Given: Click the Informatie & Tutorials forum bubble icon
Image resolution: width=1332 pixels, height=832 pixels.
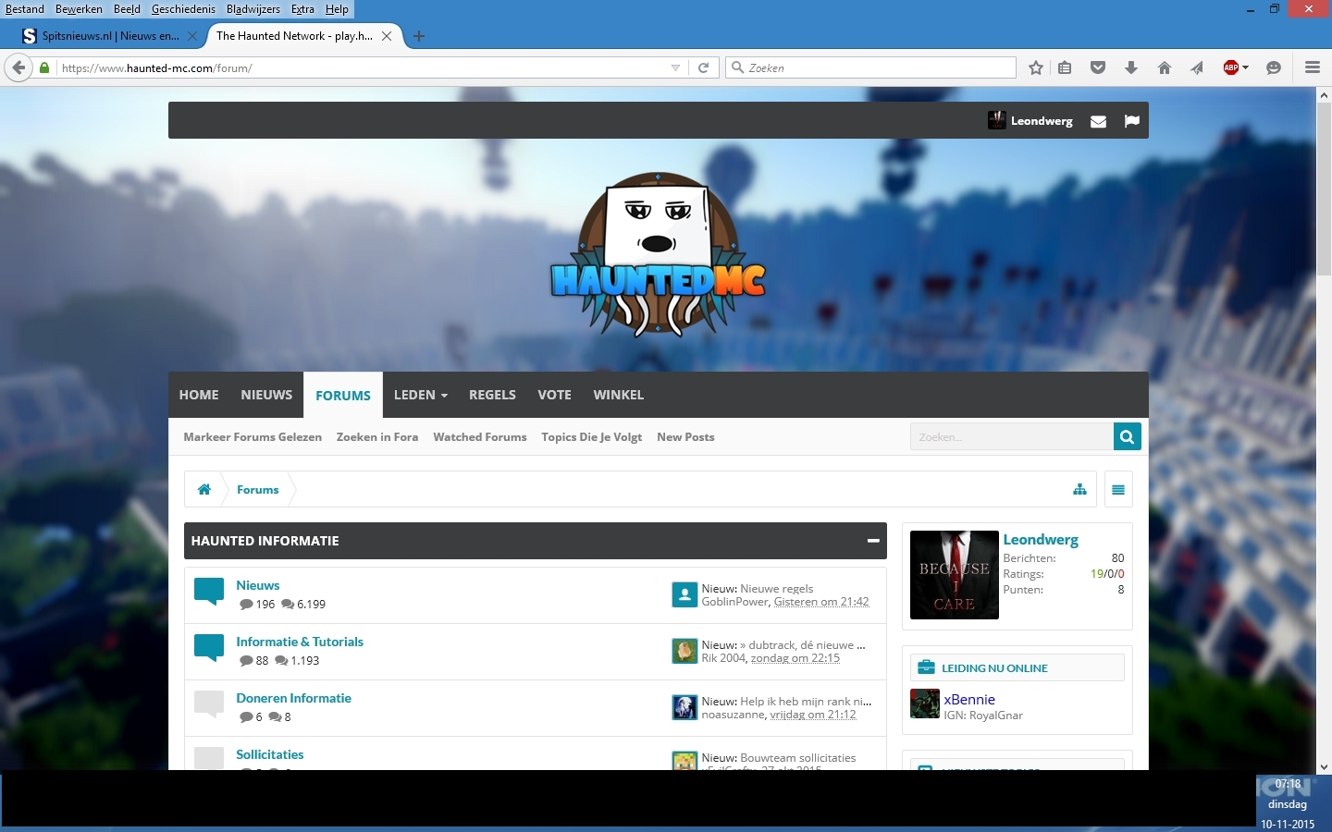Looking at the screenshot, I should [209, 647].
